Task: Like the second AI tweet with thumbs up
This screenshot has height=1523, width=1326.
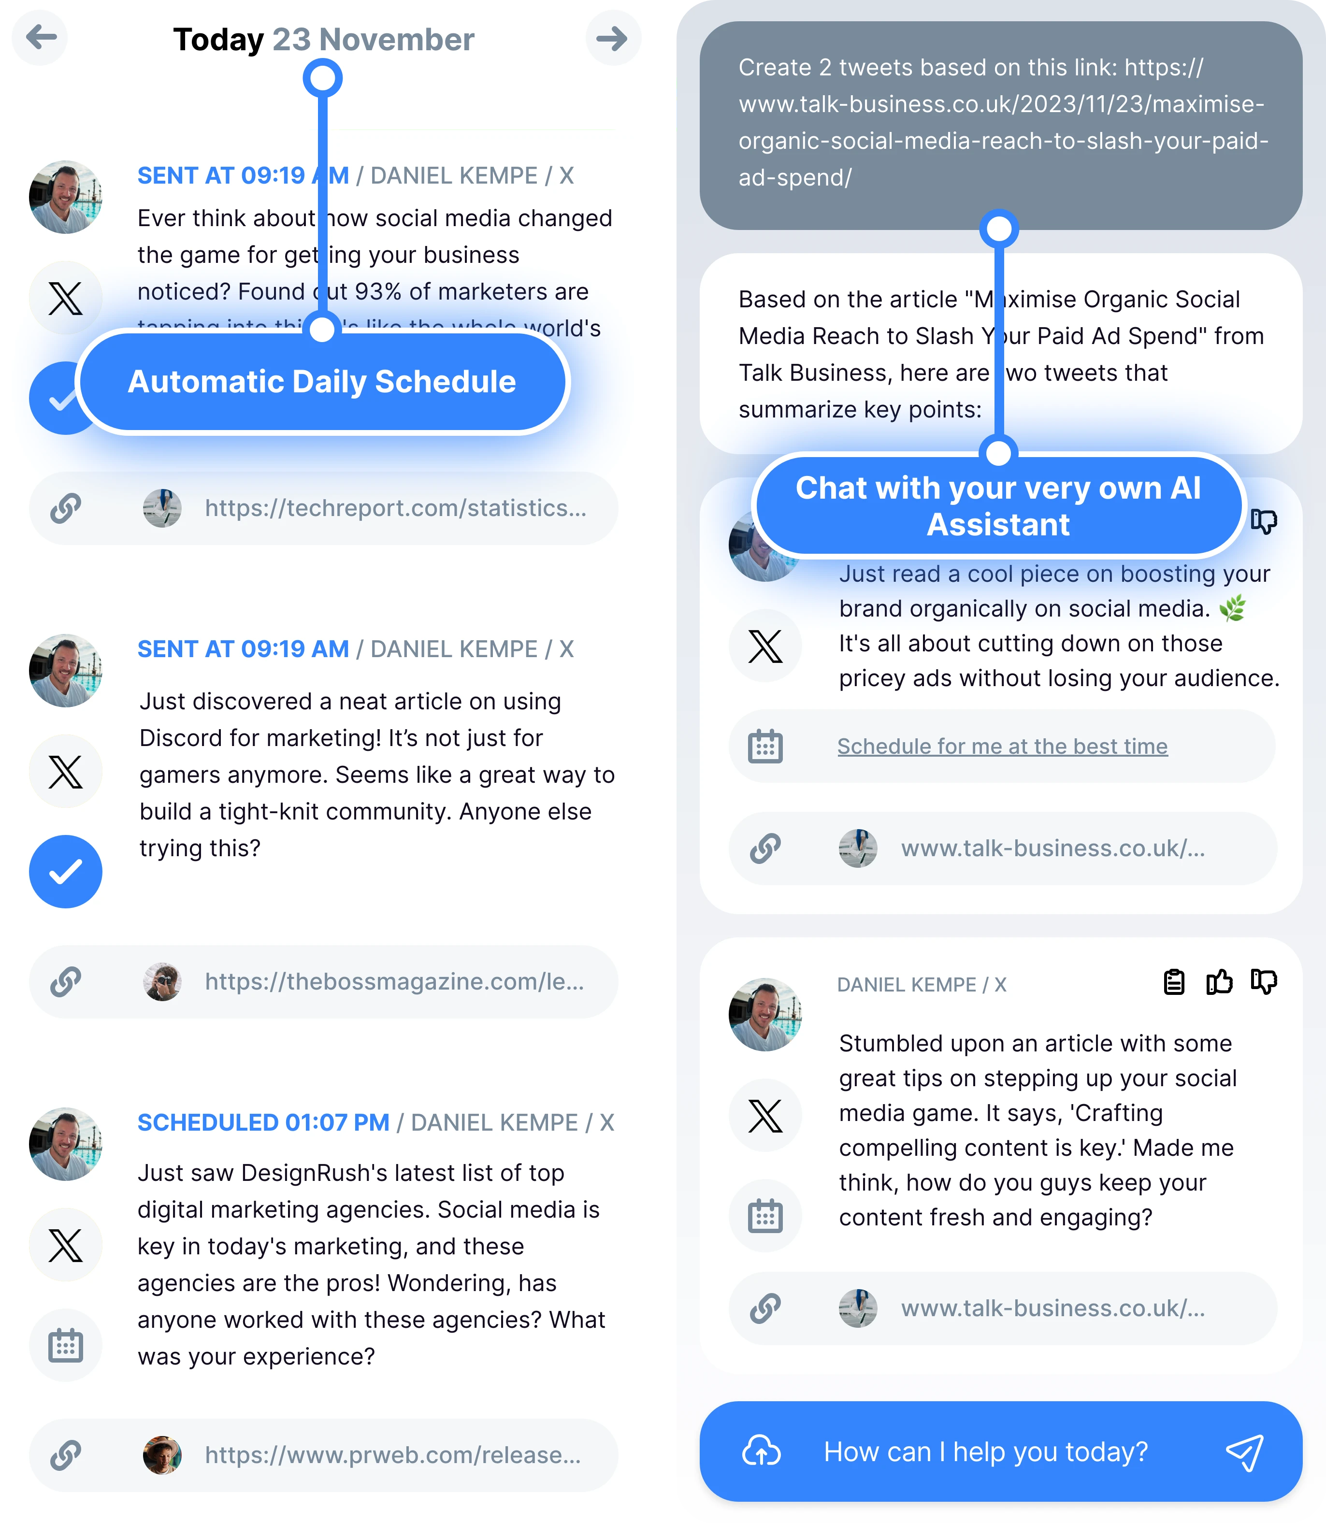Action: 1220,981
